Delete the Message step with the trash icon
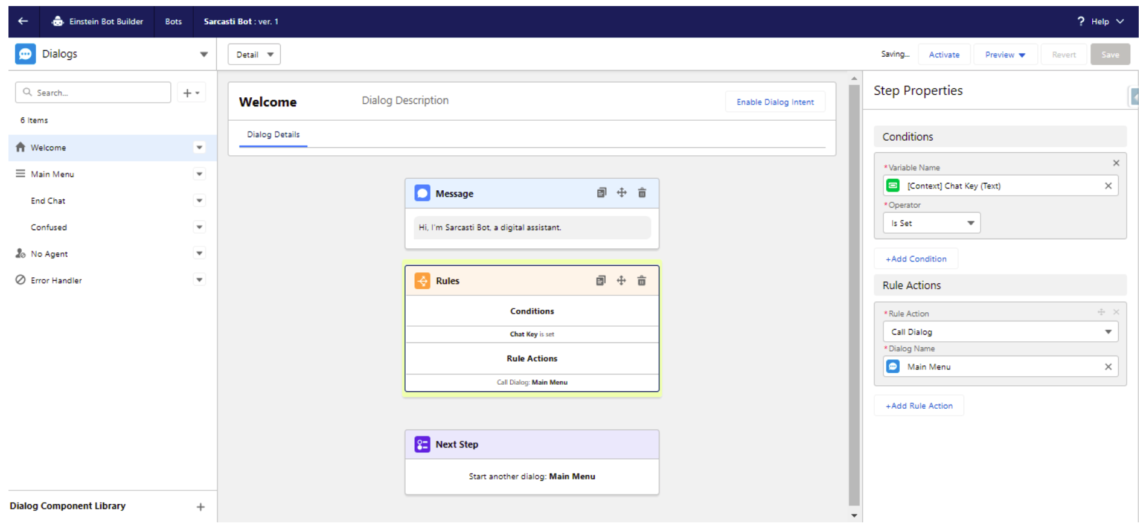Screen dimensions: 1146x529 [642, 193]
